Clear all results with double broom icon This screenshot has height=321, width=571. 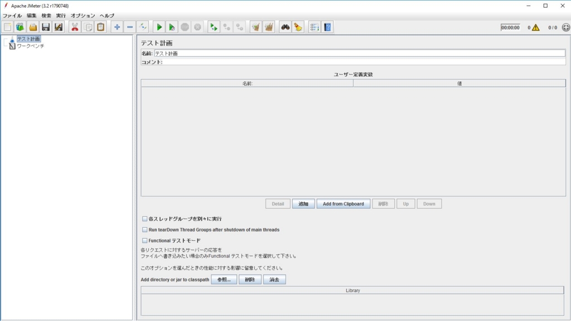[269, 27]
